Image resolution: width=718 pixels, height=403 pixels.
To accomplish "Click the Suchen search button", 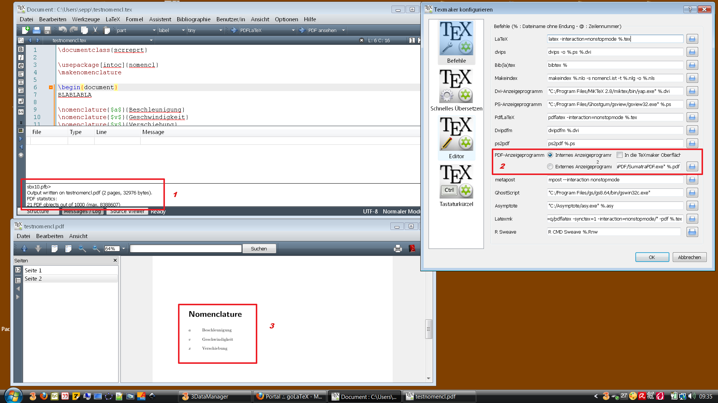I will tap(259, 249).
